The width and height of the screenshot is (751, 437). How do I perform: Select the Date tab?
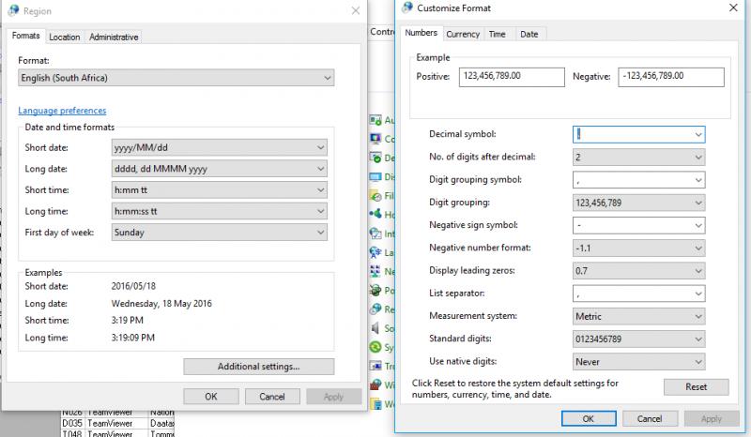click(x=529, y=34)
